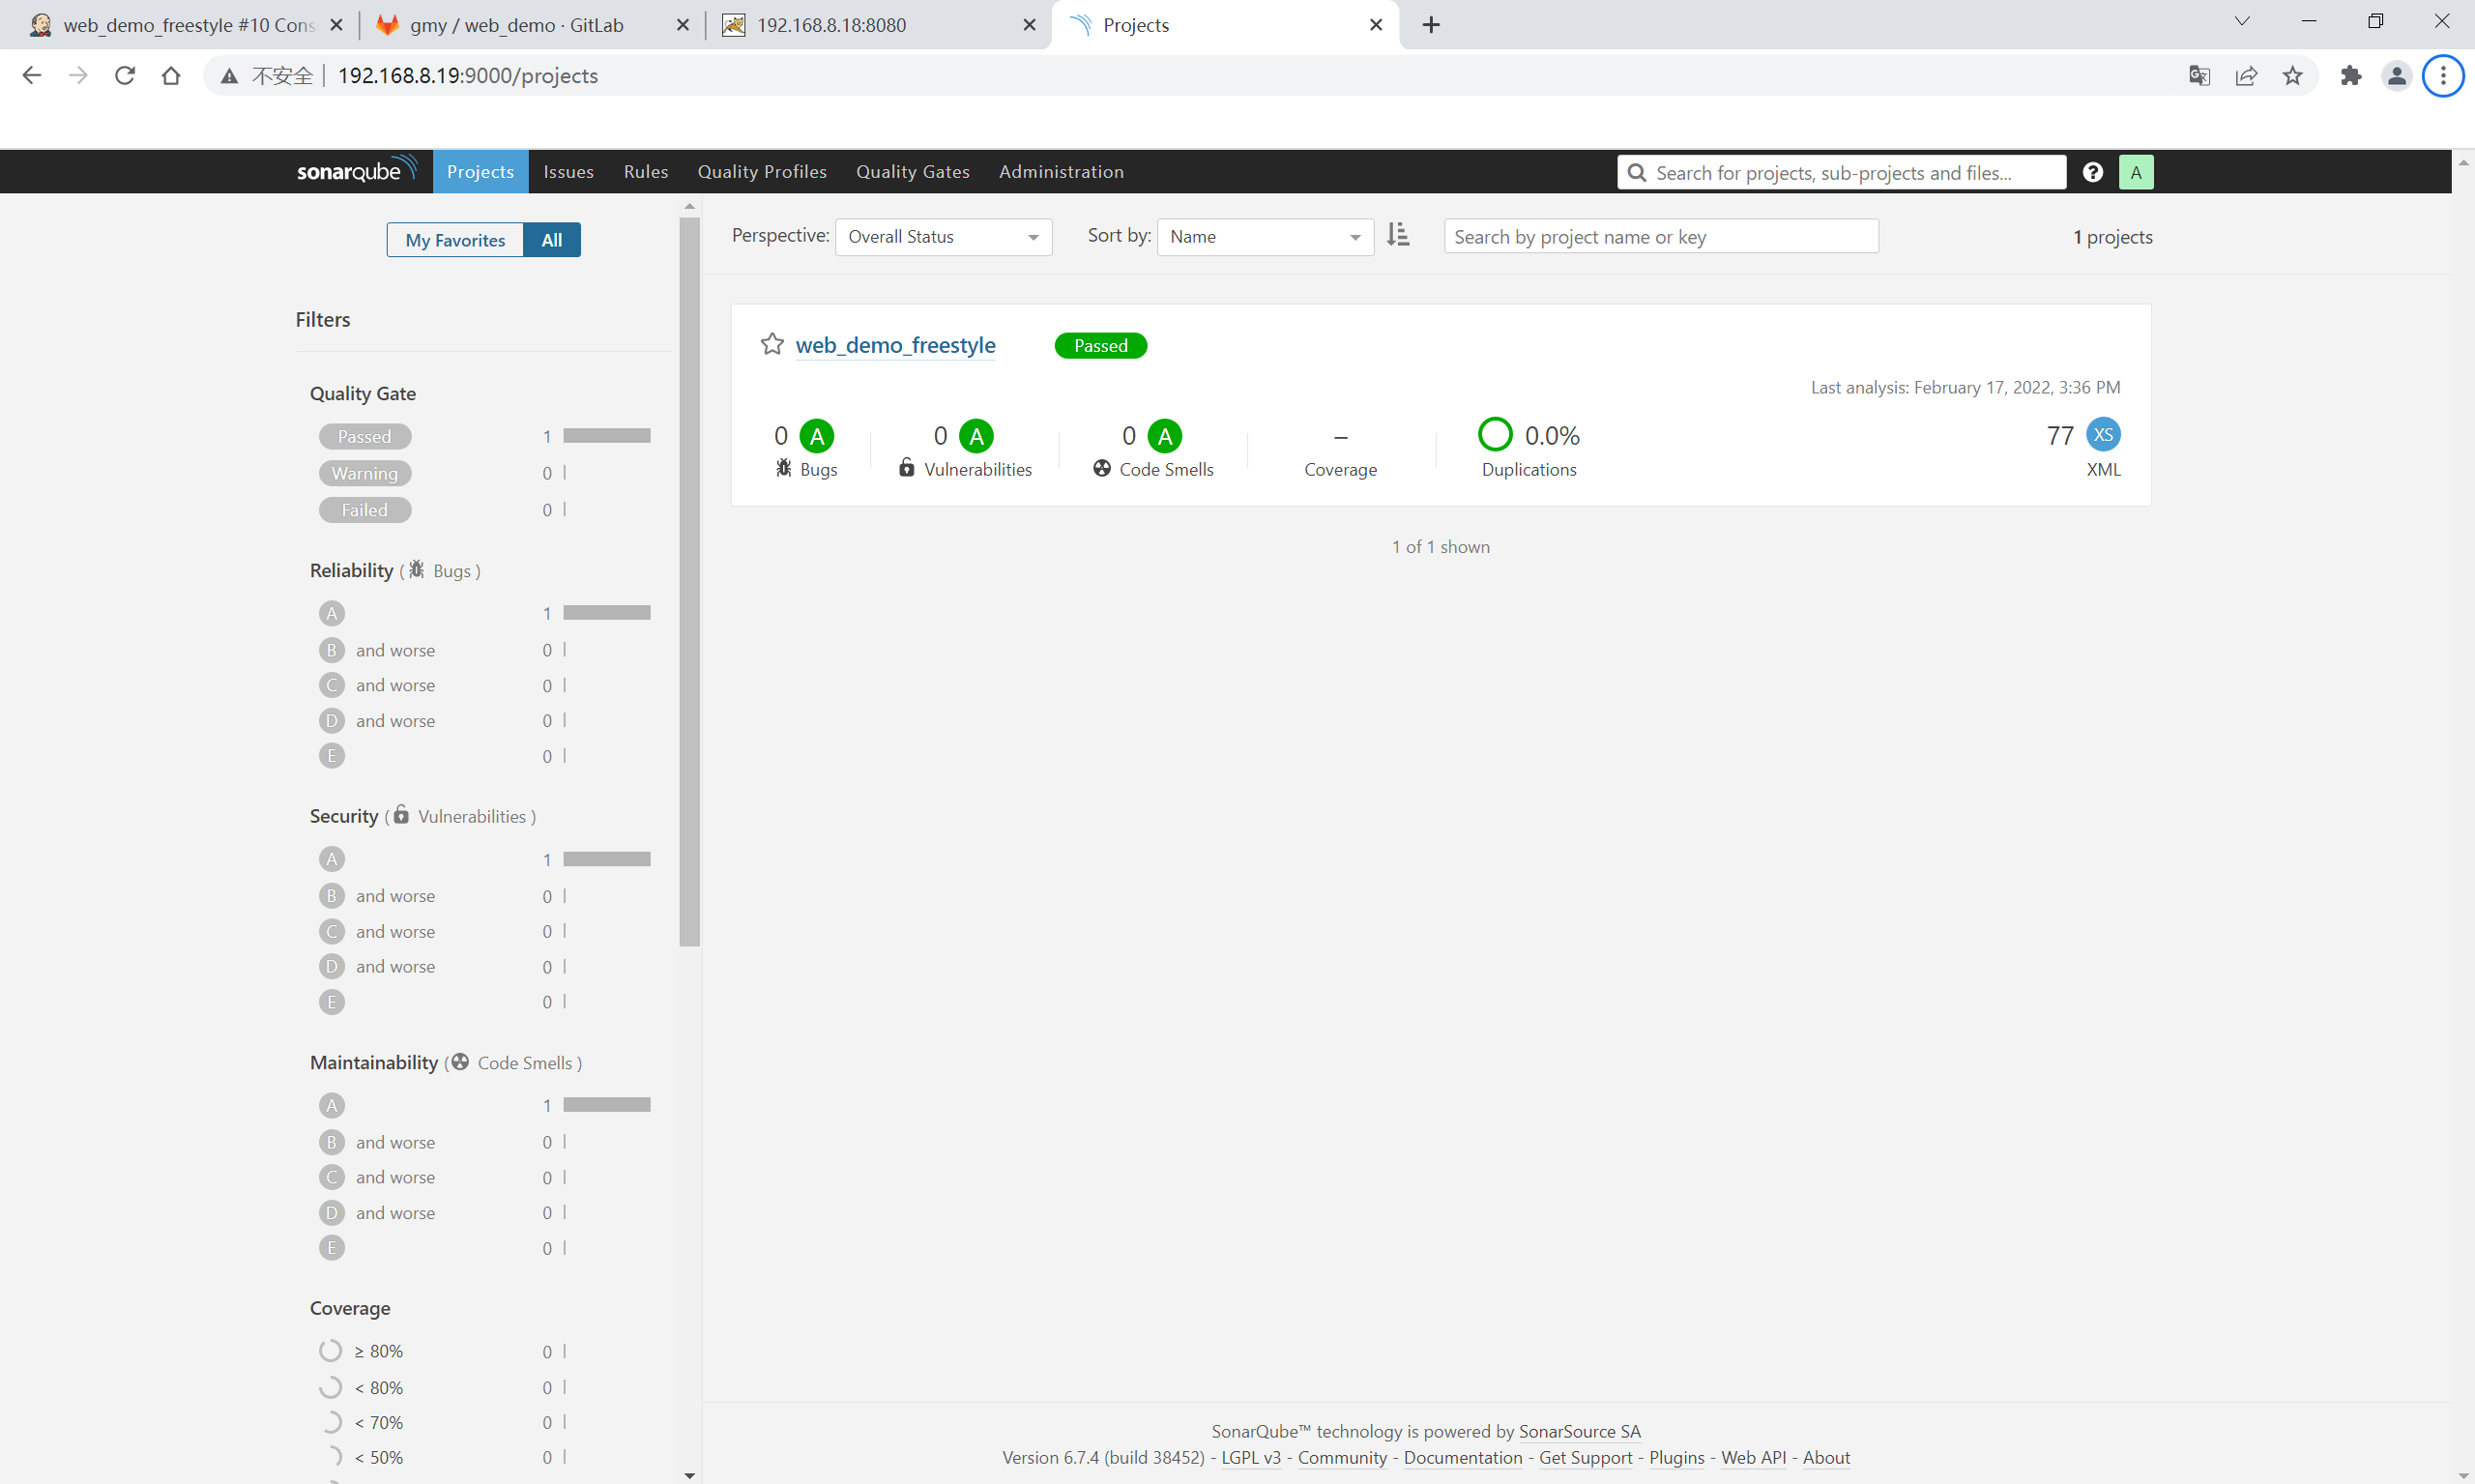Open Quality Profiles page

[762, 171]
